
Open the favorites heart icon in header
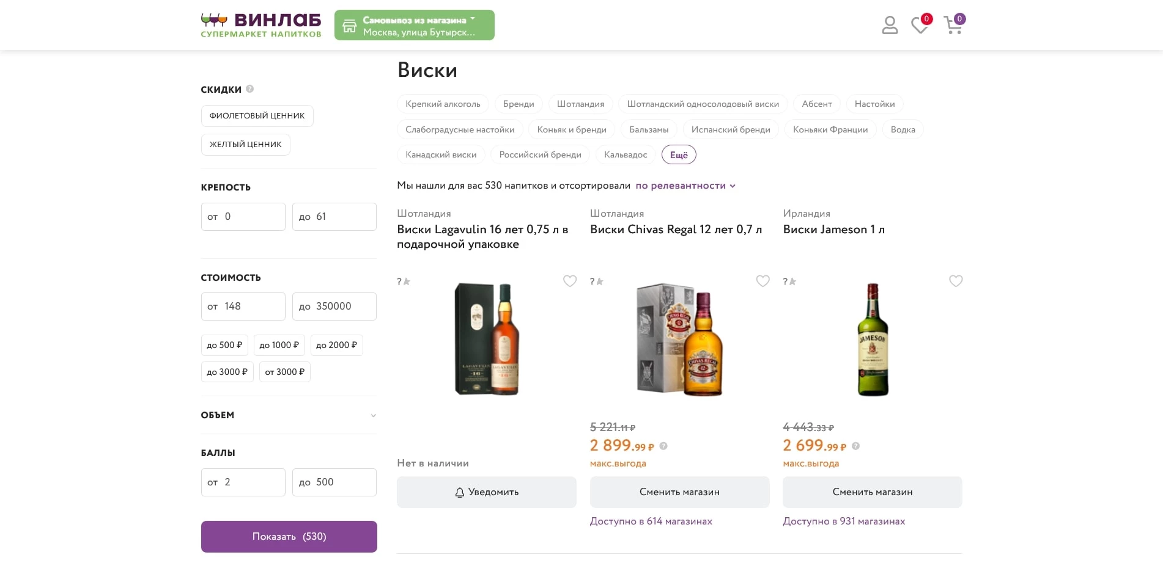[x=919, y=26]
